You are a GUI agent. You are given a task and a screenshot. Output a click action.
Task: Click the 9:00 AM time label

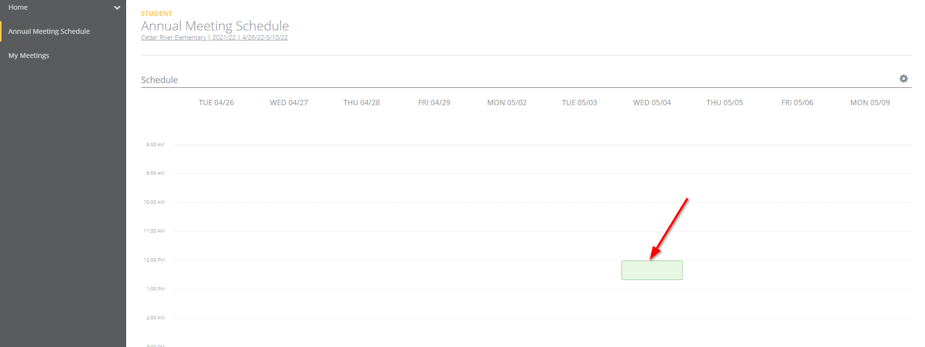pos(155,173)
